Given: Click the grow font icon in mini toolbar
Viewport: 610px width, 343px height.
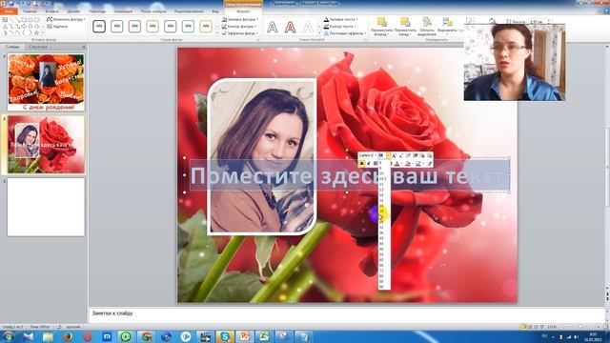Looking at the screenshot, I should pos(394,155).
